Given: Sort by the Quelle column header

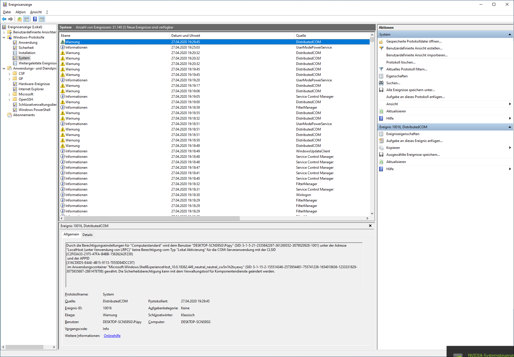Looking at the screenshot, I should 332,36.
